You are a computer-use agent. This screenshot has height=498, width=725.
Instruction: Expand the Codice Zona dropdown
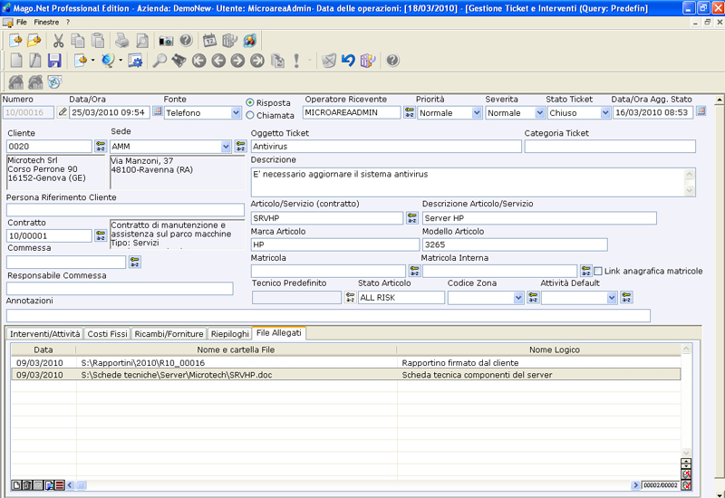click(x=518, y=298)
